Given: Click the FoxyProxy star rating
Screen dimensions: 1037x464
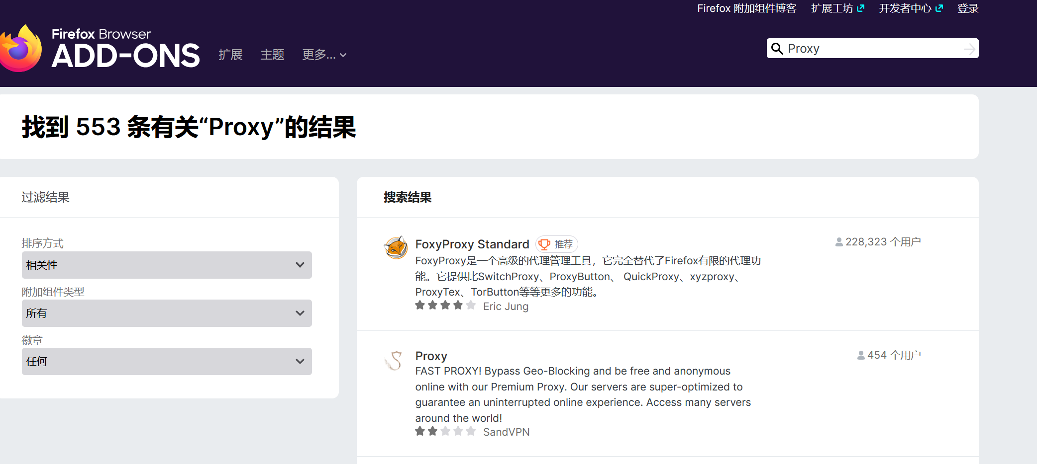Looking at the screenshot, I should coord(445,305).
